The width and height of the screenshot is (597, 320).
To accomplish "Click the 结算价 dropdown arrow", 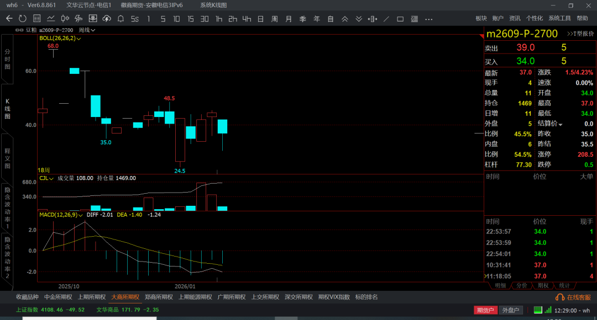I will [x=561, y=124].
